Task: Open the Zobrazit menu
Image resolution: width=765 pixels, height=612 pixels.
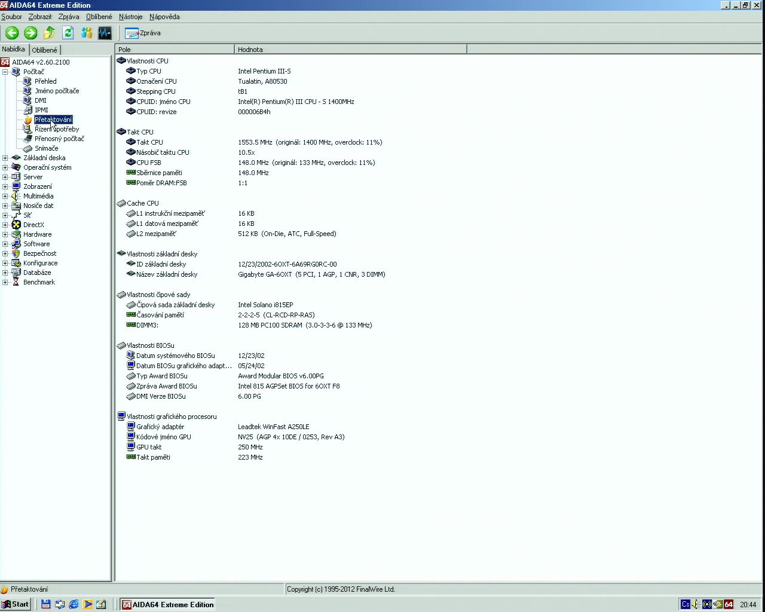Action: [x=40, y=17]
